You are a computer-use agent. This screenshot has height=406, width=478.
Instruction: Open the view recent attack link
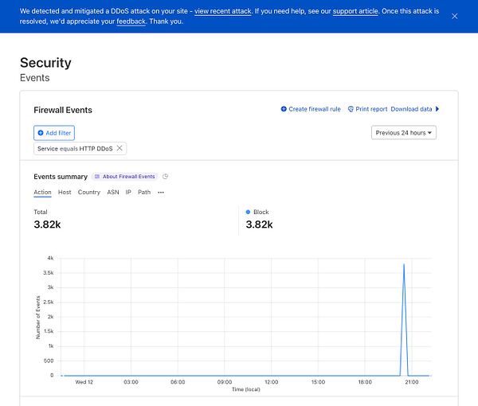pyautogui.click(x=225, y=12)
